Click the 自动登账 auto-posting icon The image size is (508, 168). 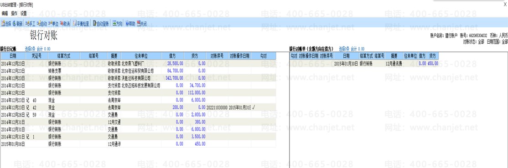click(101, 24)
